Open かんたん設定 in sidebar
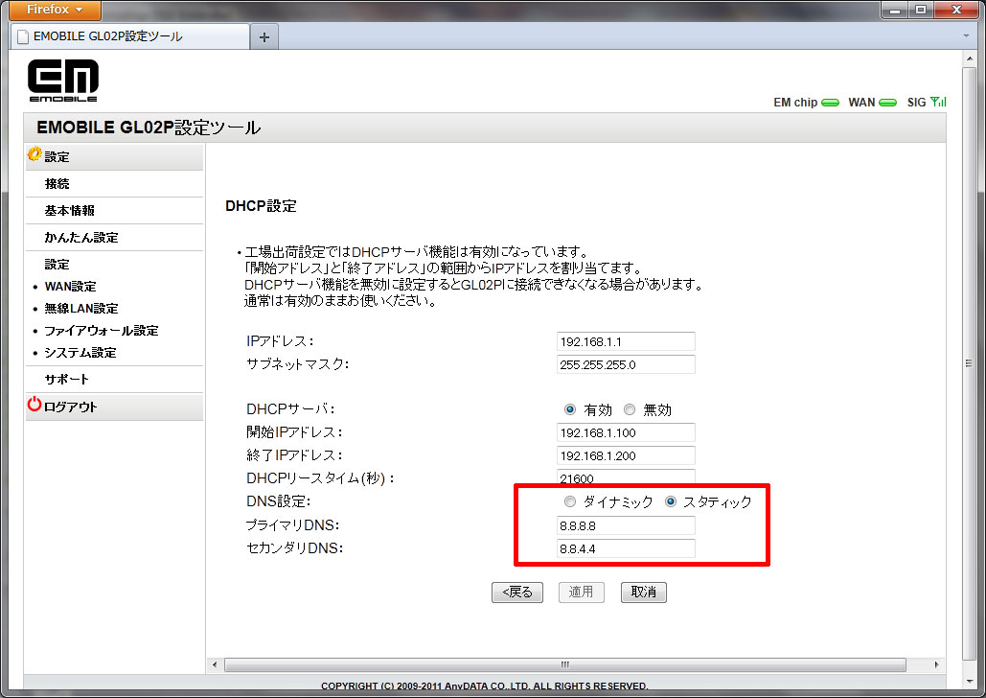The image size is (986, 698). (x=114, y=237)
